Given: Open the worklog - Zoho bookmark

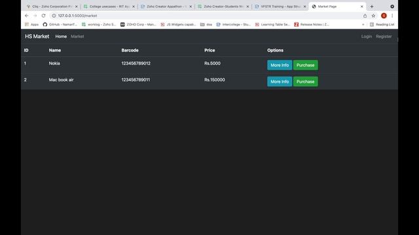Looking at the screenshot, I should [99, 25].
